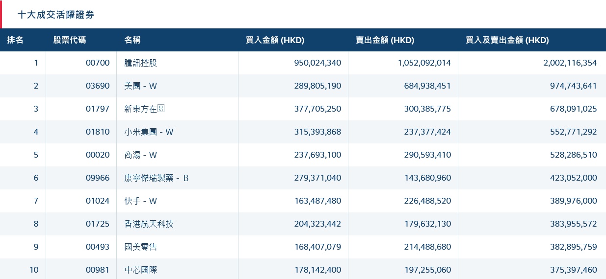Screen dimensions: 606x279
Task: Open 康寧傑瑞製藥 - B stock name
Action: 157,178
